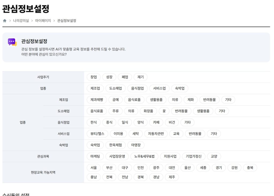Choose 반려동물 in 제조업 row
Image resolution: width=274 pixels, height=196 pixels.
pyautogui.click(x=209, y=100)
